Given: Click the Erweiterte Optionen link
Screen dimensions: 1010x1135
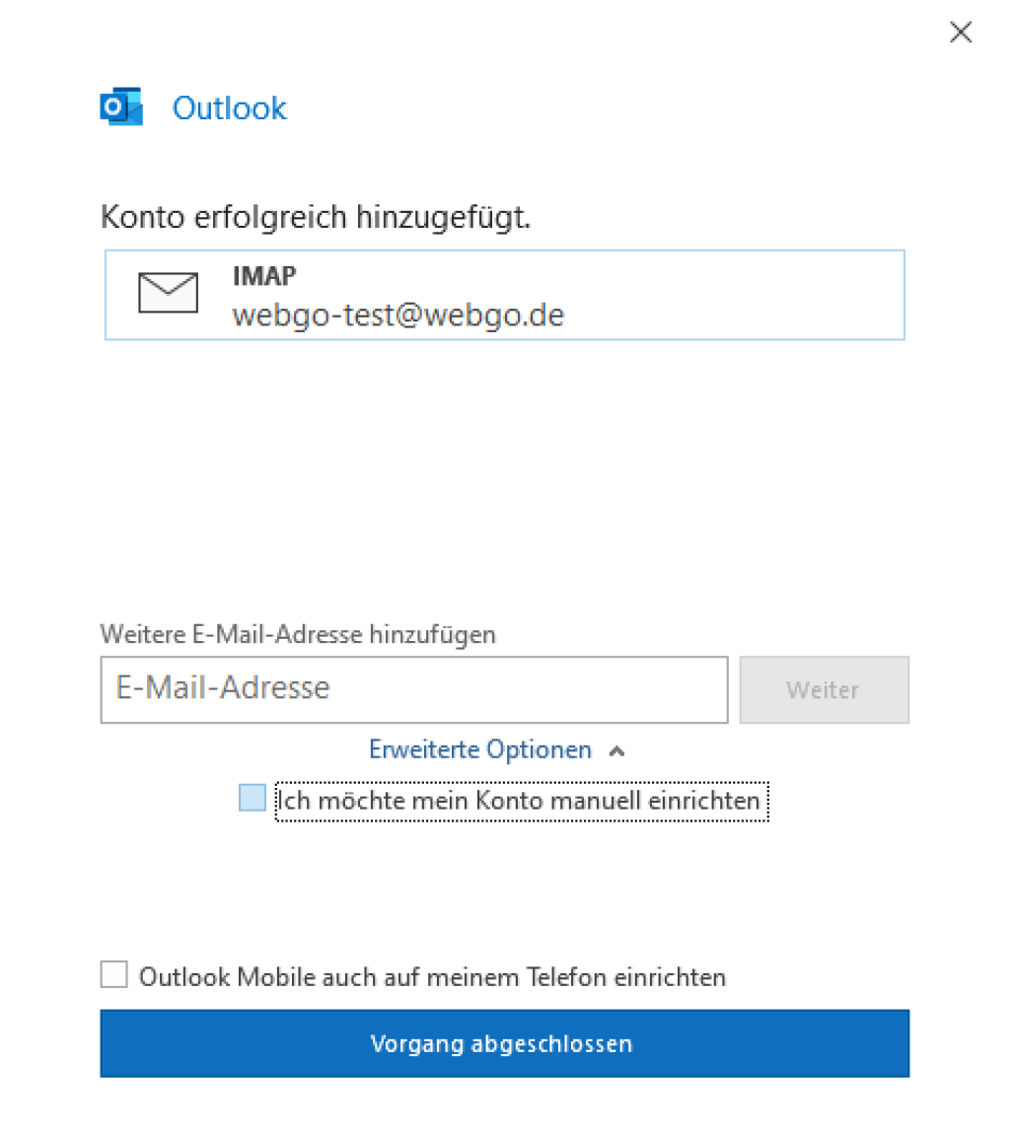Looking at the screenshot, I should (480, 750).
